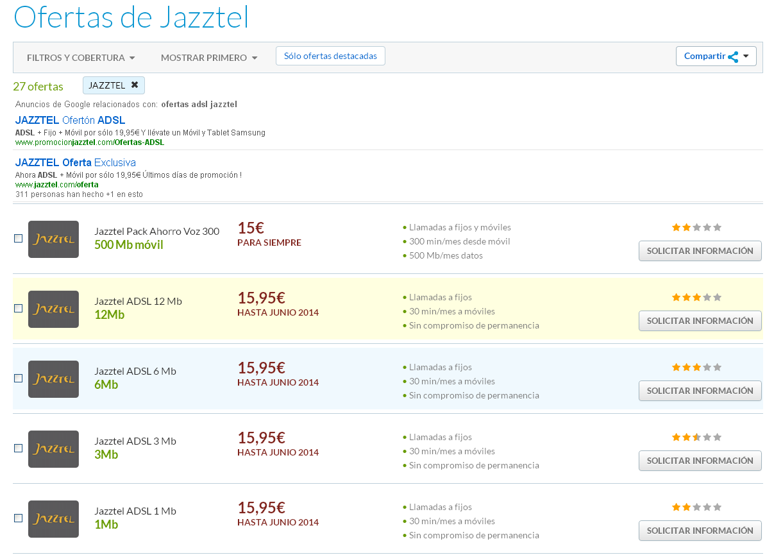783x555 pixels.
Task: Click star rating of Jazztel ADSL 3 Mb
Action: (696, 437)
